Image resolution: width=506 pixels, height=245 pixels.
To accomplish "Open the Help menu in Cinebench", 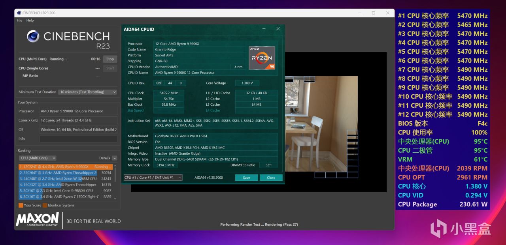I will (x=30, y=20).
